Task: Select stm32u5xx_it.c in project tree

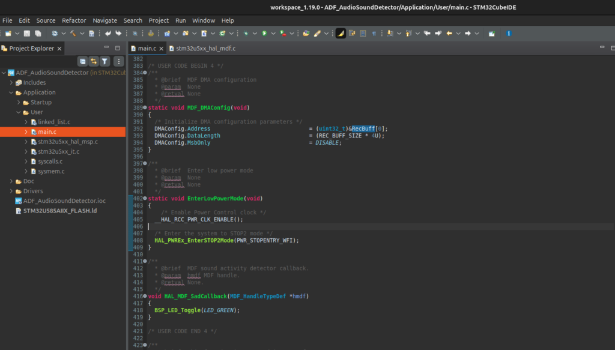Action: (58, 152)
